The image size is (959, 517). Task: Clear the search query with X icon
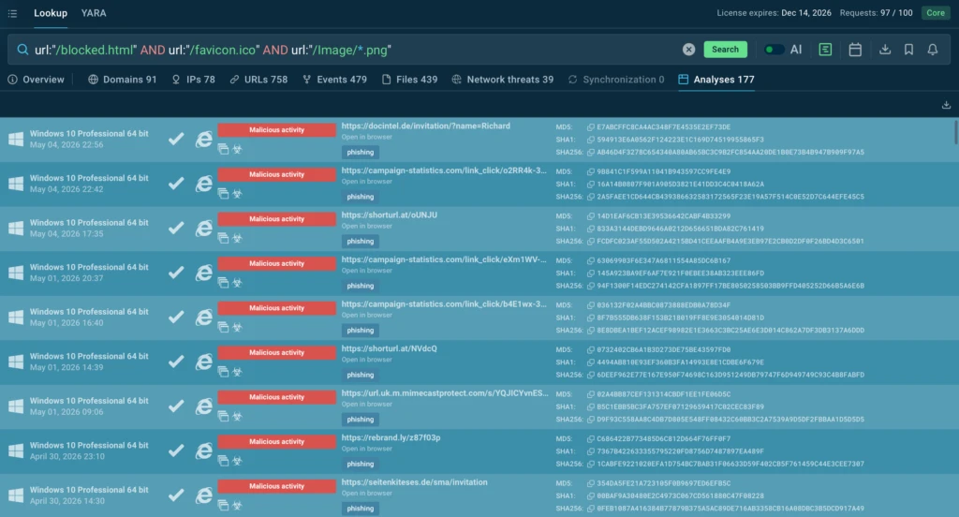[x=688, y=50]
